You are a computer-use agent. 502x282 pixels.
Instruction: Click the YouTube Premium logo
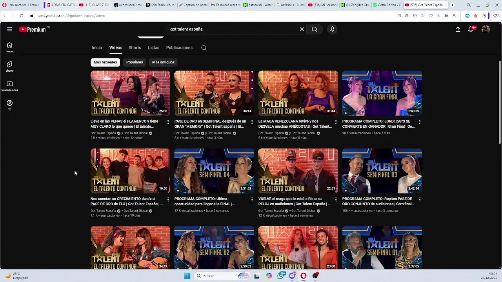pyautogui.click(x=33, y=29)
